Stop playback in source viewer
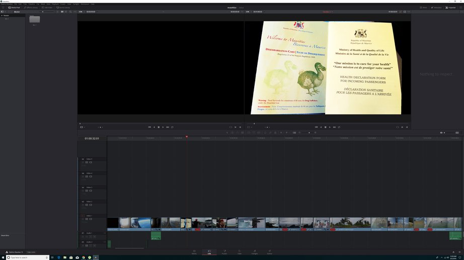Viewport: 464px width, 260px height. pos(159,127)
